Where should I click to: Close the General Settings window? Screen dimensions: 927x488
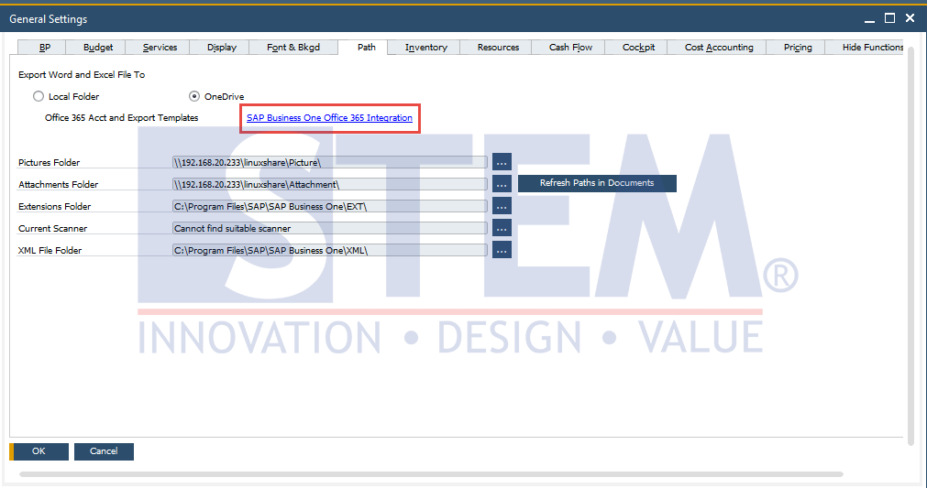pos(910,19)
